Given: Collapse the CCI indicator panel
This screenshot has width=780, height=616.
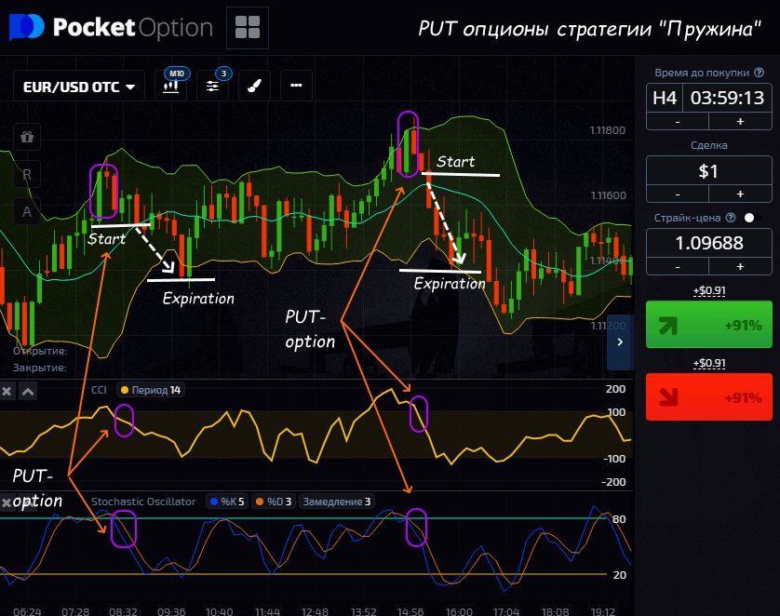Looking at the screenshot, I should coord(28,392).
